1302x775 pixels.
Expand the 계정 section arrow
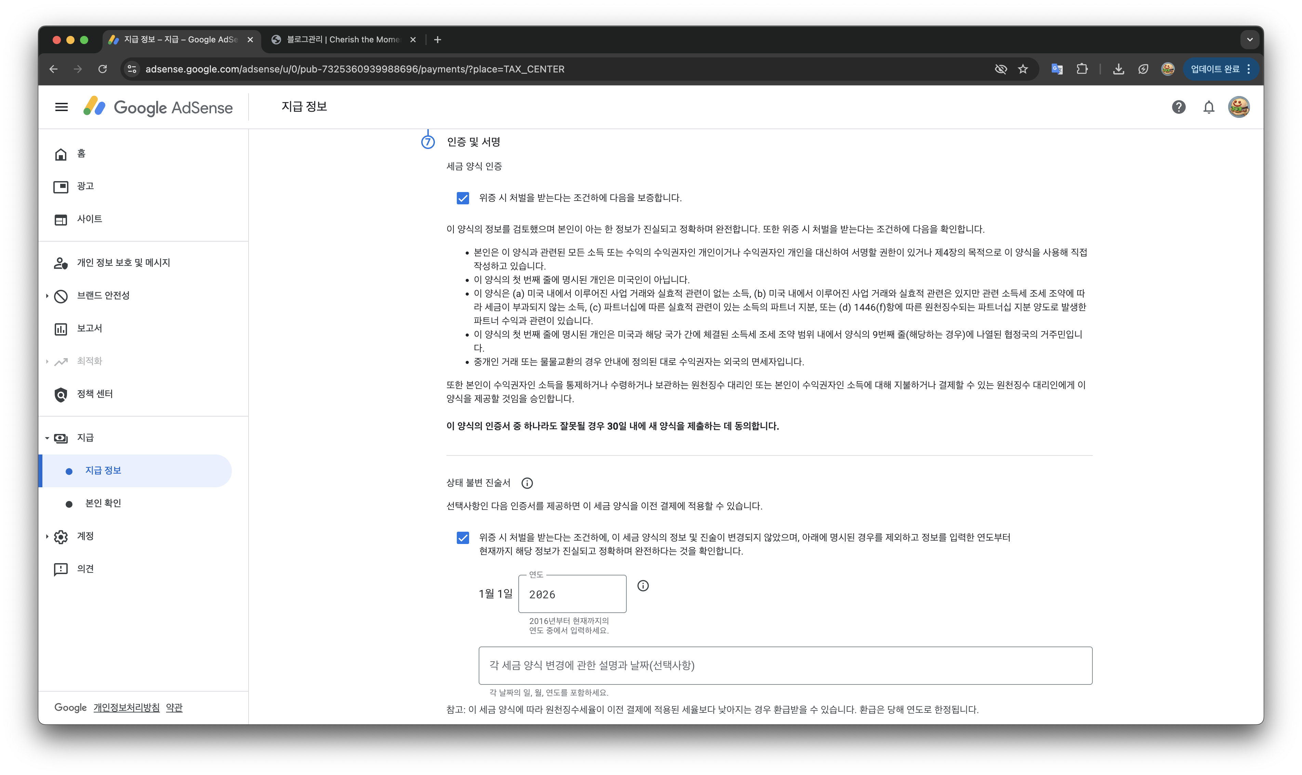[x=47, y=536]
